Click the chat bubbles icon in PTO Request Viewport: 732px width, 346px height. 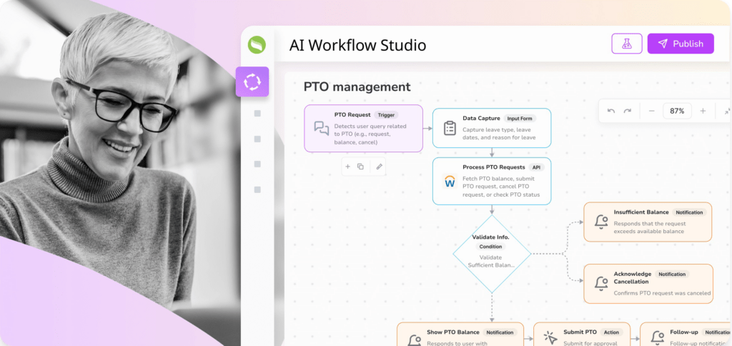321,129
